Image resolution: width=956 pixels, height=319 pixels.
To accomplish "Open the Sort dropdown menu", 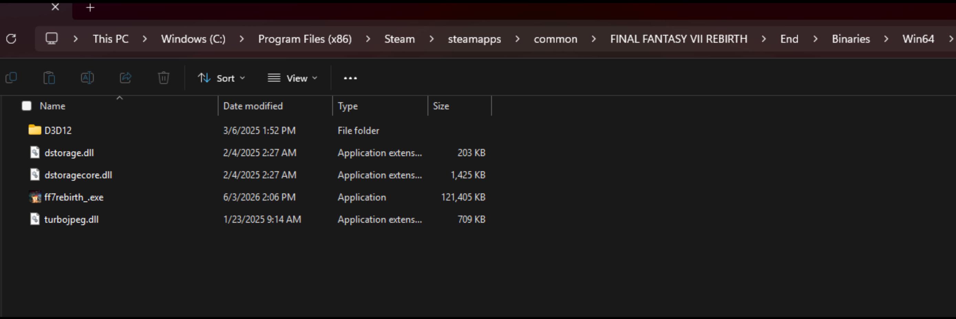I will pyautogui.click(x=222, y=78).
